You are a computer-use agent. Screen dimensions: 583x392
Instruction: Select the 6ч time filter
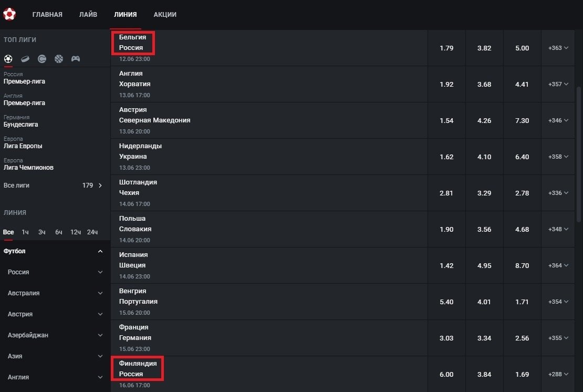(59, 232)
